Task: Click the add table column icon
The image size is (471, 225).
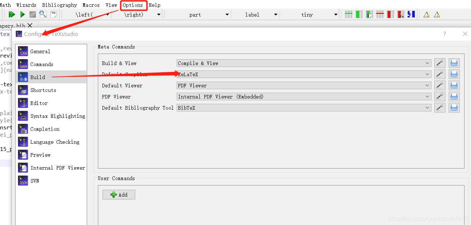Action: point(359,14)
